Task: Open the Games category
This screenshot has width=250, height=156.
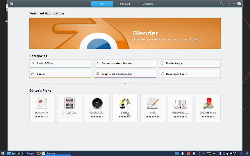Action: [60, 74]
